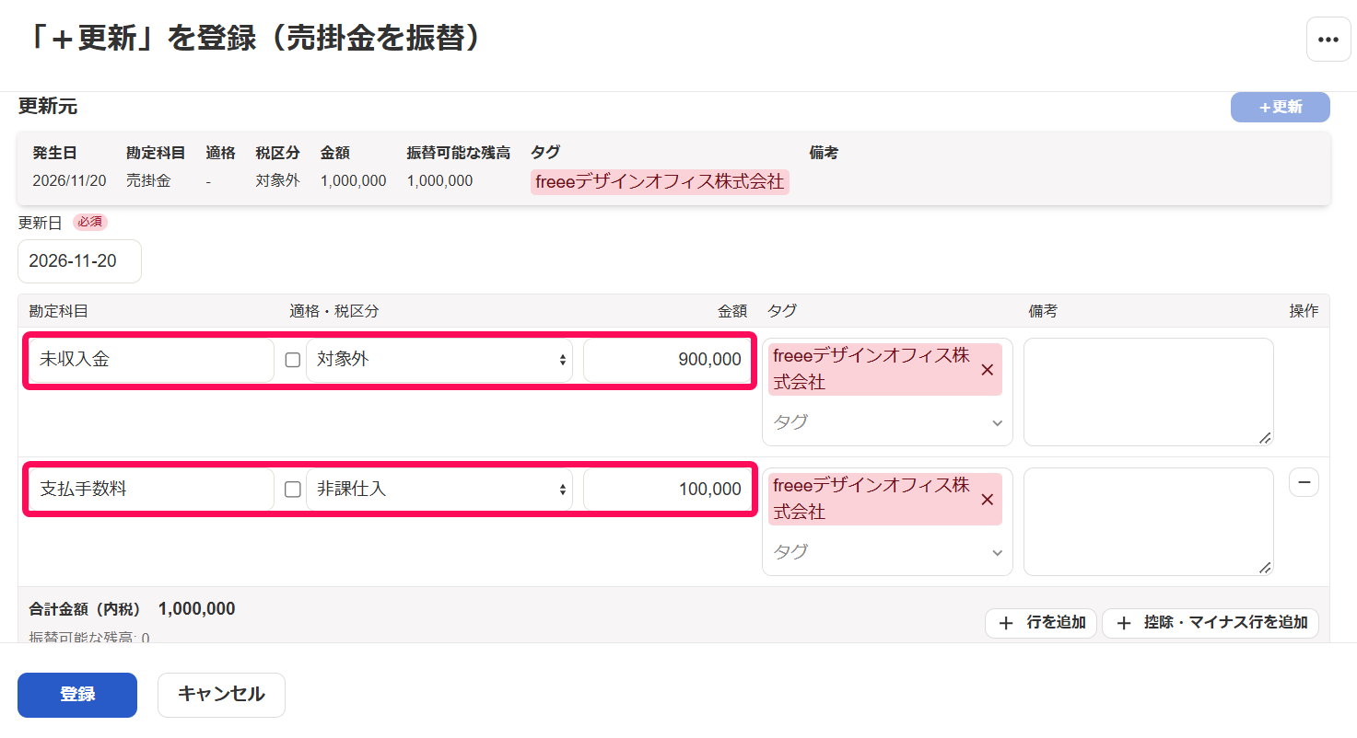
Task: Click the 必須 badge beside 更新日
Action: pos(90,223)
